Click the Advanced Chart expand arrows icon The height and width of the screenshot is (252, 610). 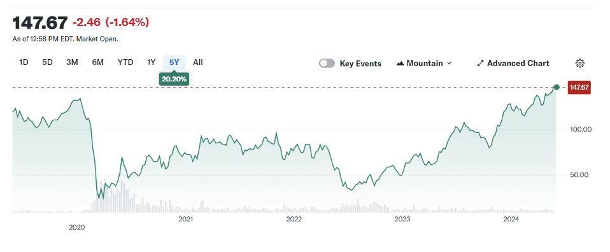point(481,64)
